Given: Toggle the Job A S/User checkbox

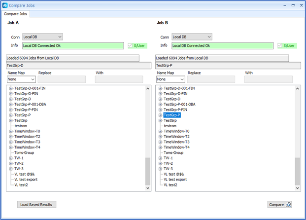Looking at the screenshot, I should click(131, 46).
